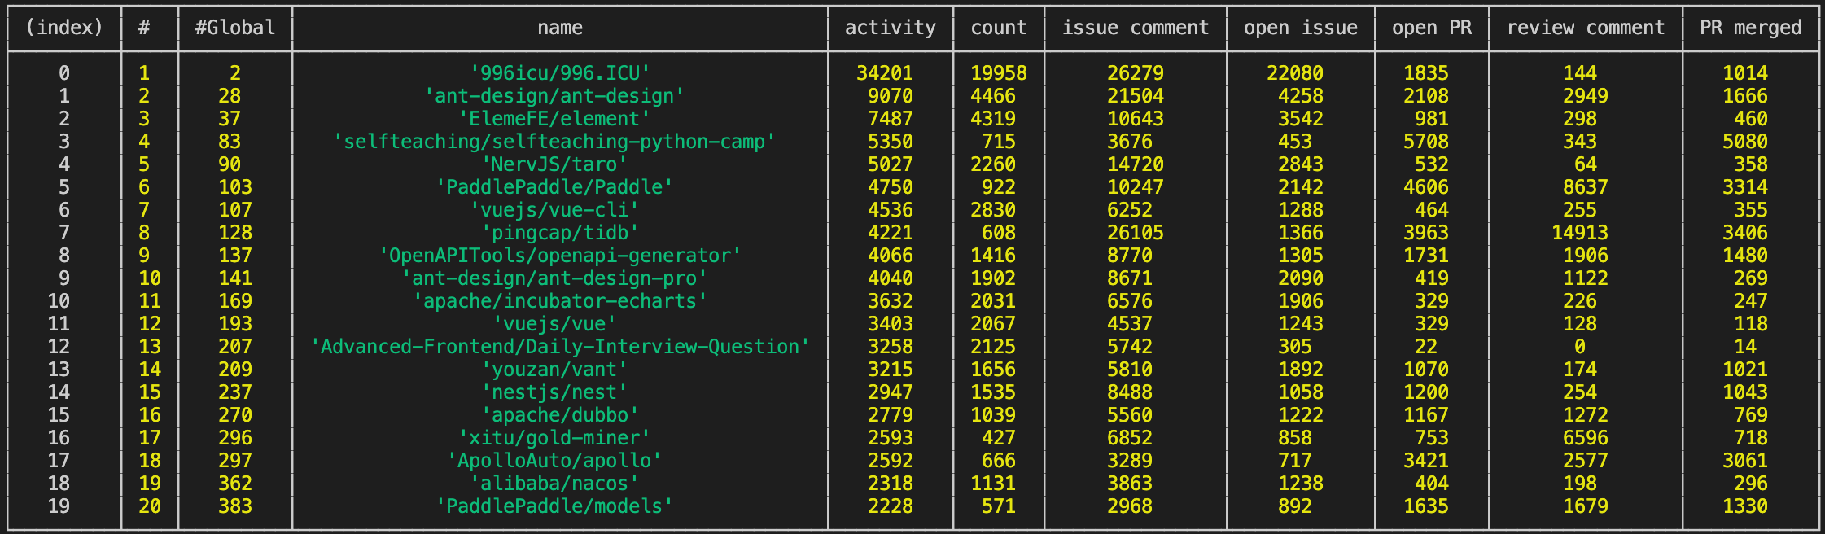
Task: Click review comment value 0 for Daily-Interview-Question
Action: coord(1579,347)
